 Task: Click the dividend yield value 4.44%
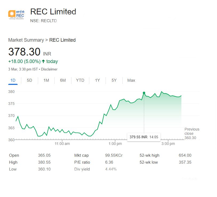click(x=111, y=169)
